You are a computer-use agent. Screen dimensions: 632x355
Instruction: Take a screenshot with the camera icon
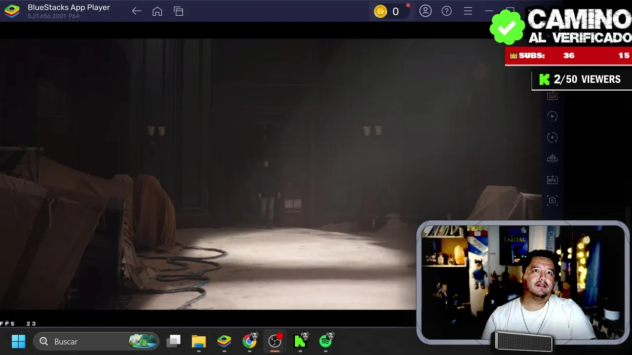pos(552,200)
